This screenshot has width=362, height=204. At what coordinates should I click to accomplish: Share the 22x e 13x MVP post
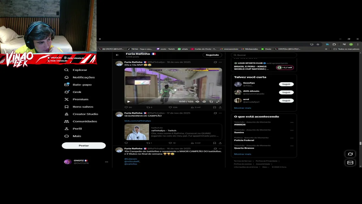click(x=220, y=107)
